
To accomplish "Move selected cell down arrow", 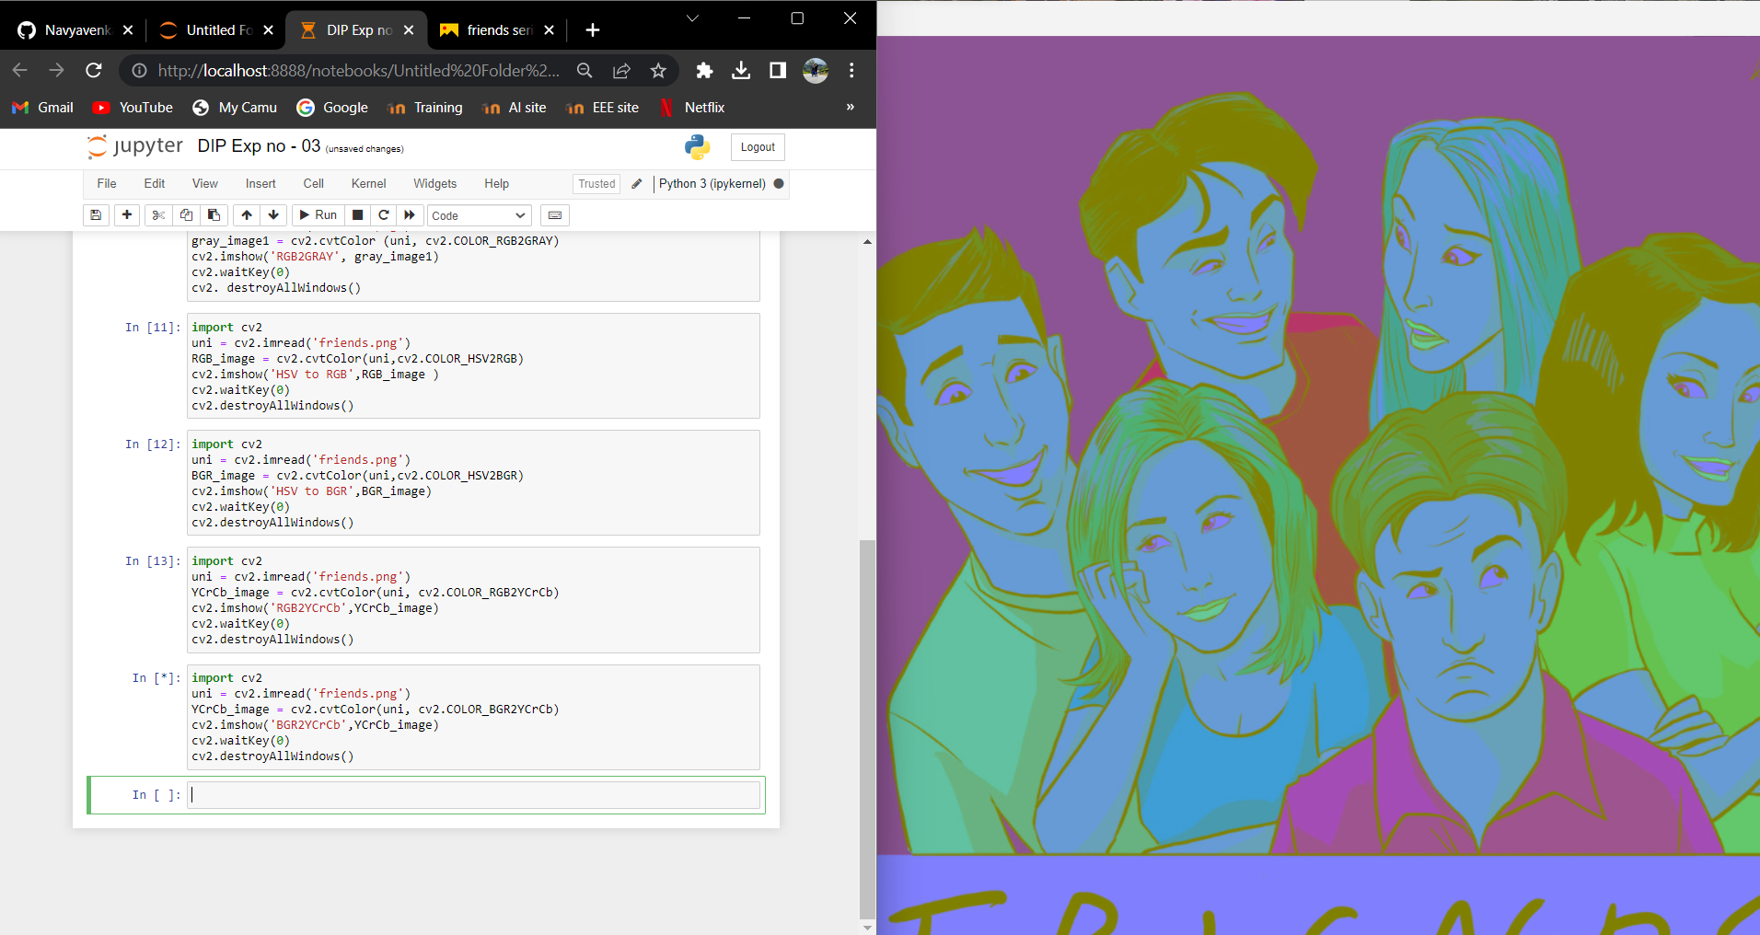I will [x=273, y=215].
